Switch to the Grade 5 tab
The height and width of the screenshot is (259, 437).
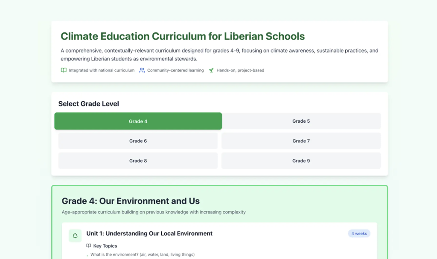(301, 121)
